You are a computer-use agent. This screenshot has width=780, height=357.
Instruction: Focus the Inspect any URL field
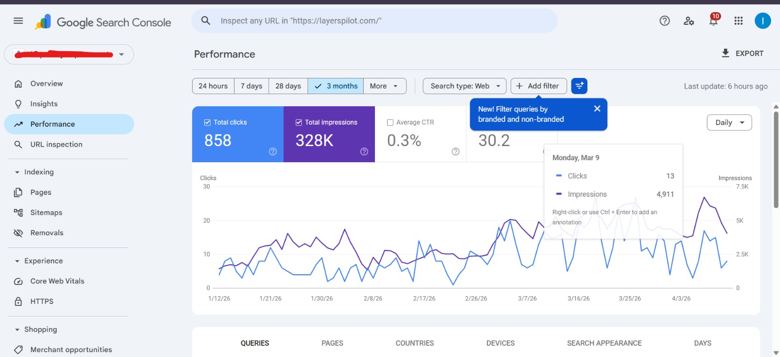click(x=374, y=21)
